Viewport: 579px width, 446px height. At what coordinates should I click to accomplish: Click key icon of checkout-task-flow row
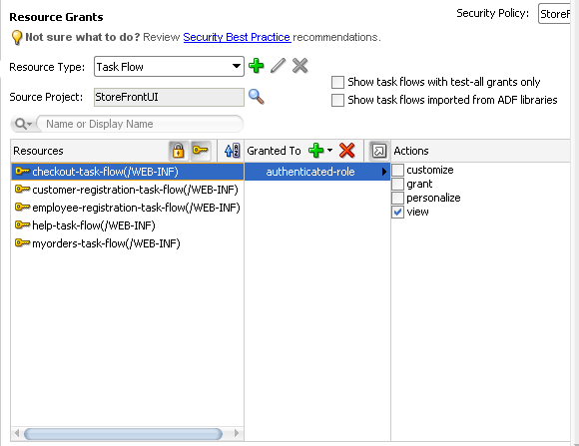coord(22,172)
